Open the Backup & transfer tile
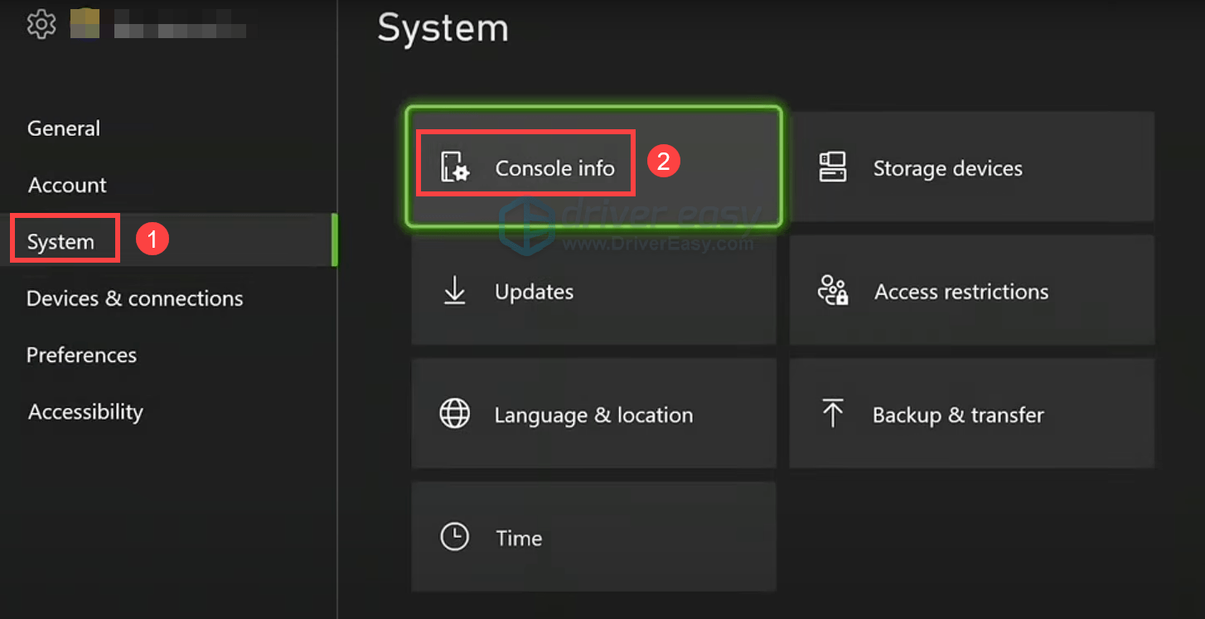 click(x=971, y=413)
